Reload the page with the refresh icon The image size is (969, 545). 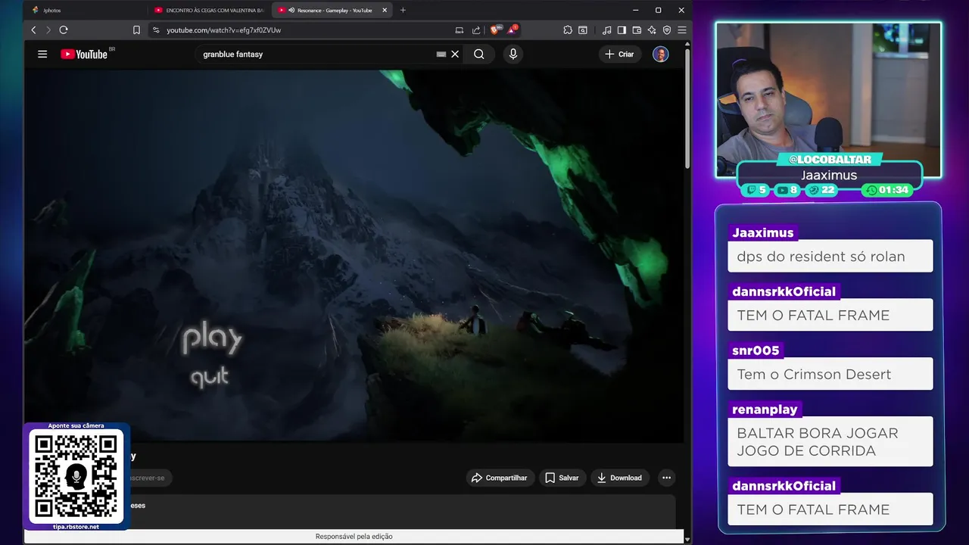coord(64,30)
